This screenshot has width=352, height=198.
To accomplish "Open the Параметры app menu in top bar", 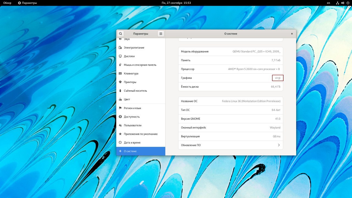I will coord(27,3).
